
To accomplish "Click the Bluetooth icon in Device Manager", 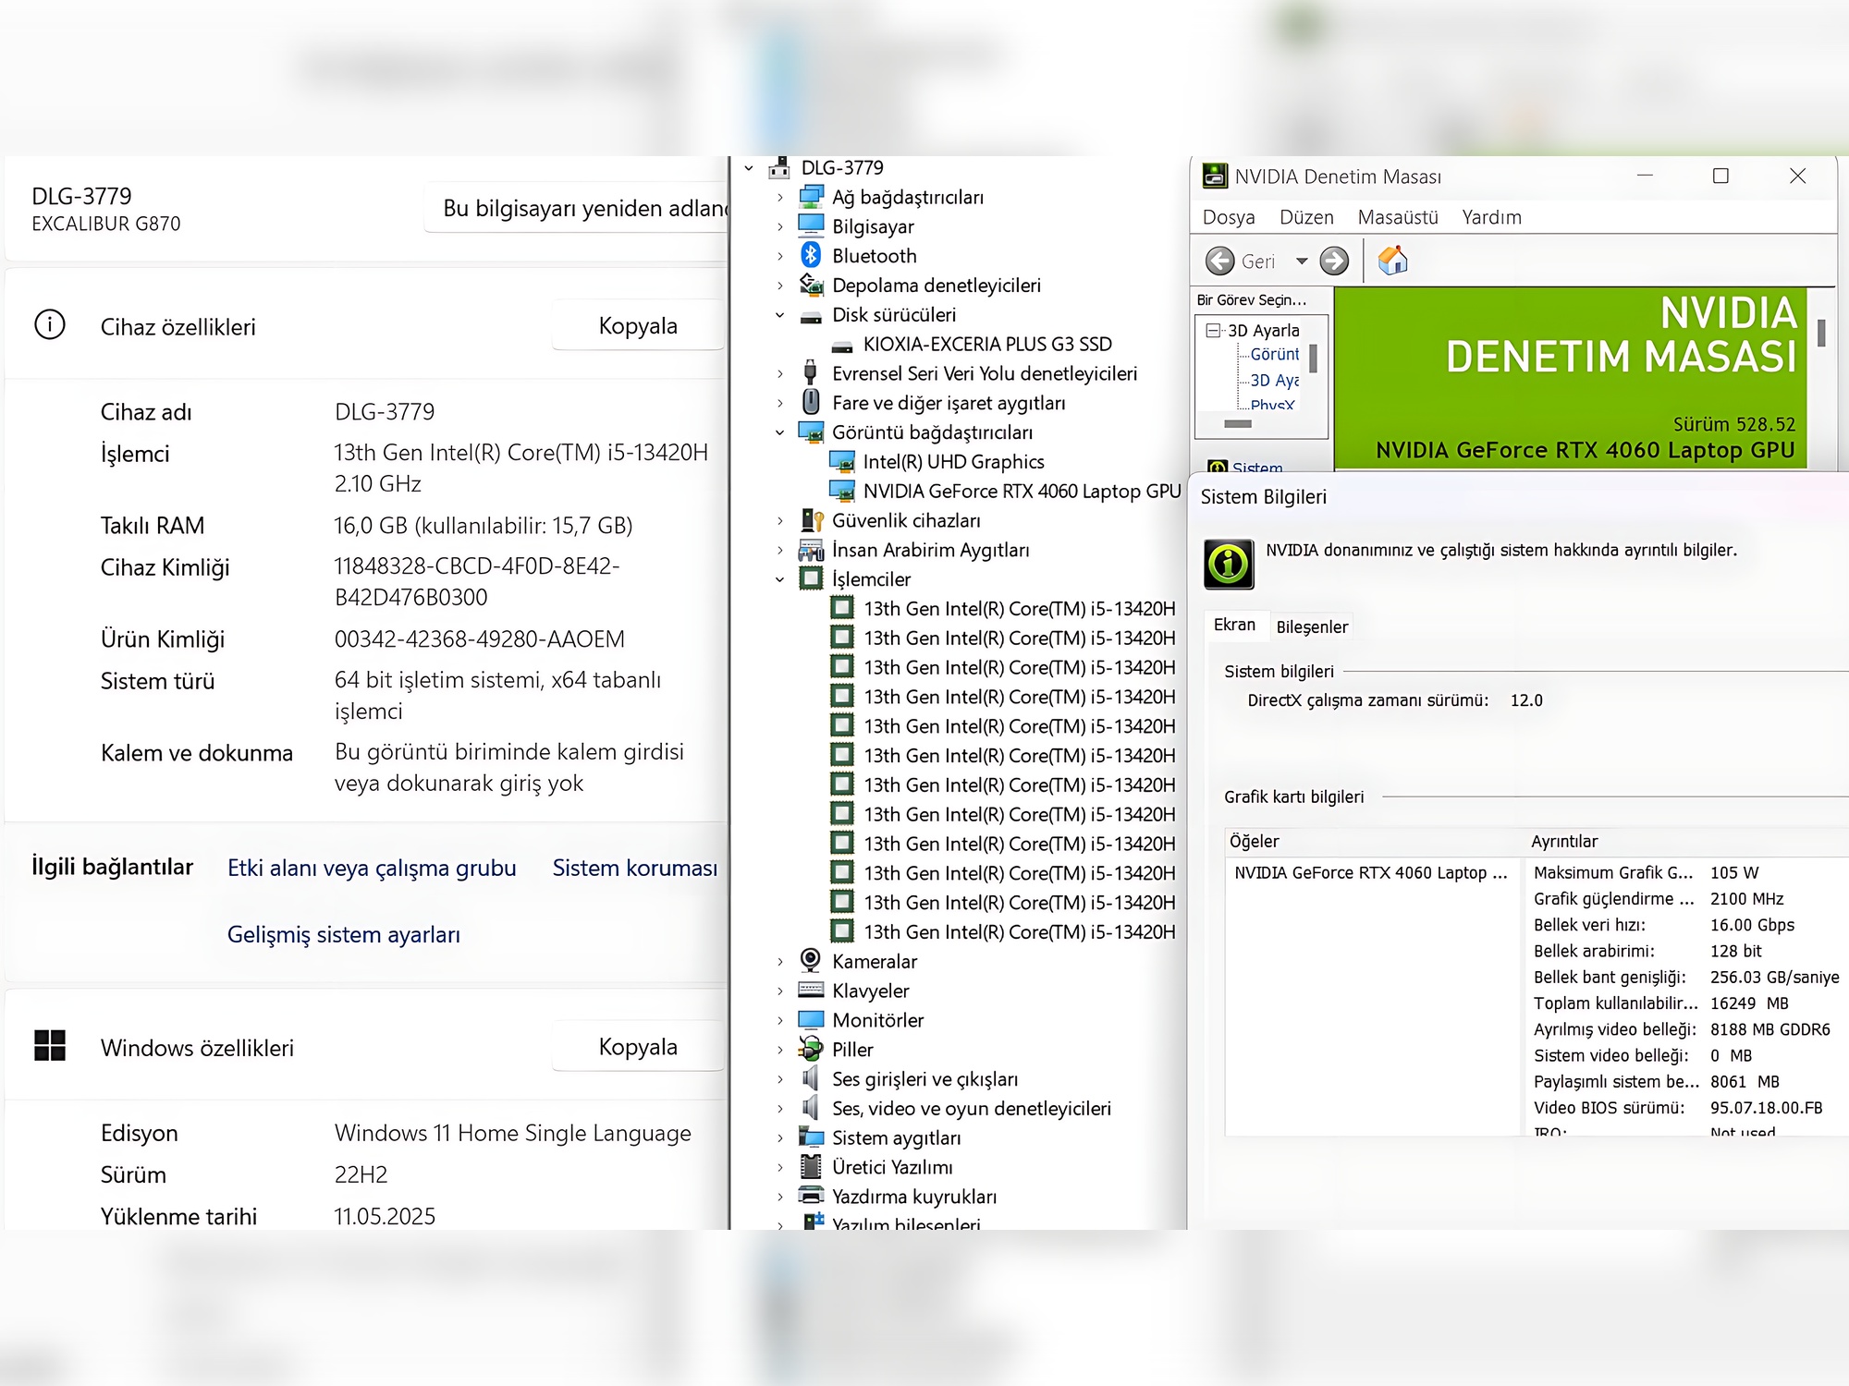I will [811, 255].
